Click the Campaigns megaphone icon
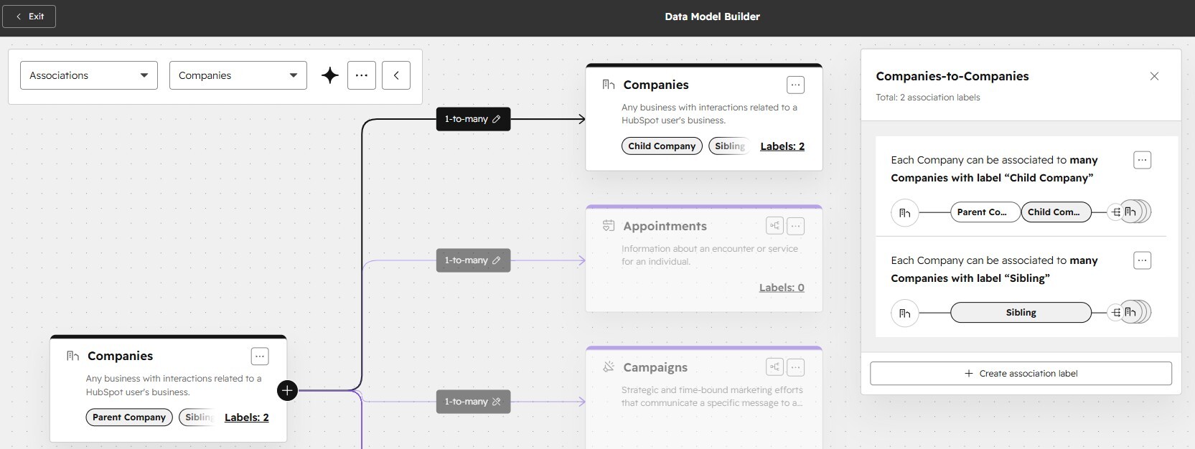 (x=609, y=367)
